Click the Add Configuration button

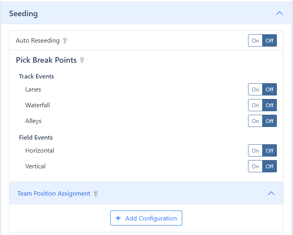[146, 218]
